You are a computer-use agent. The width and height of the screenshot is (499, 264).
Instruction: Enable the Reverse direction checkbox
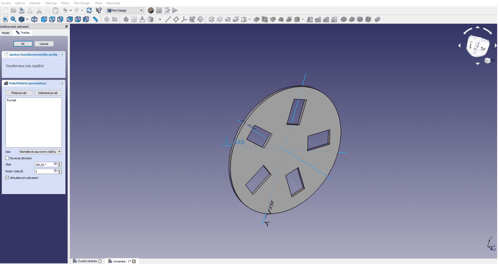tap(7, 158)
